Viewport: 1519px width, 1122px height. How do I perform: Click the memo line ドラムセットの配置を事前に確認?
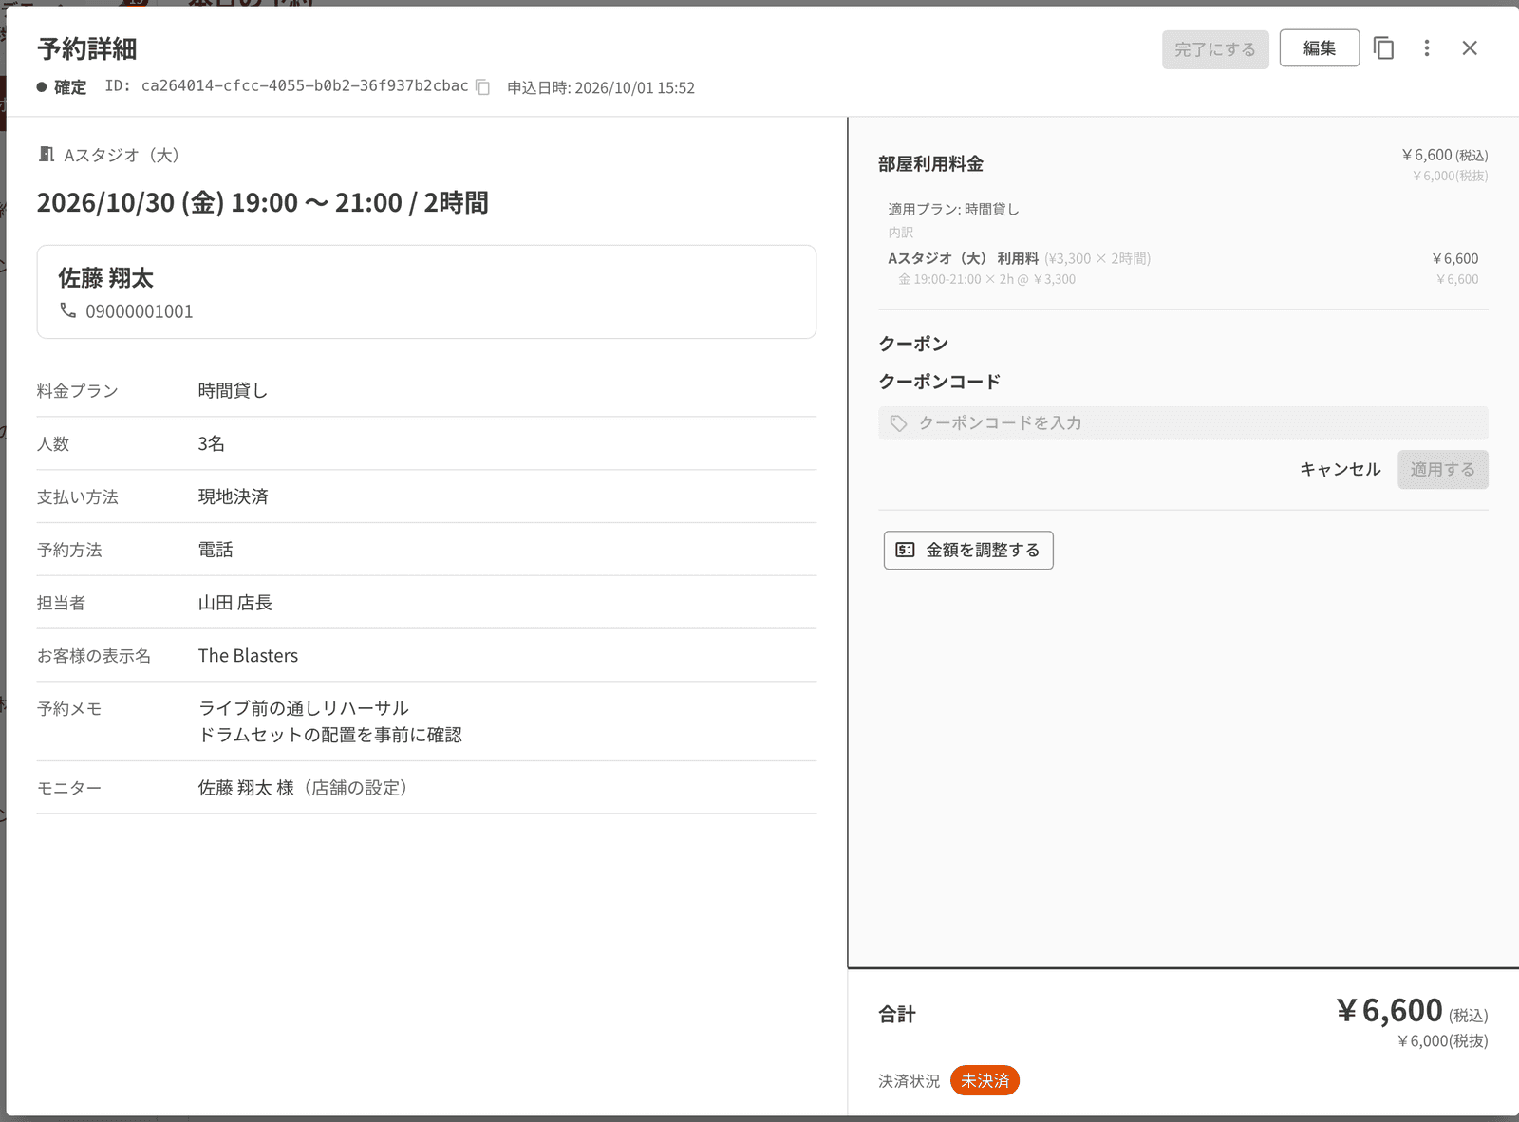pos(329,735)
